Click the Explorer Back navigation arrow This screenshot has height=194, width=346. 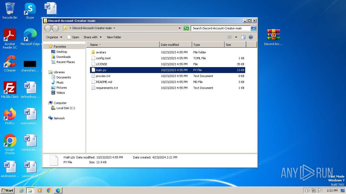(48, 28)
